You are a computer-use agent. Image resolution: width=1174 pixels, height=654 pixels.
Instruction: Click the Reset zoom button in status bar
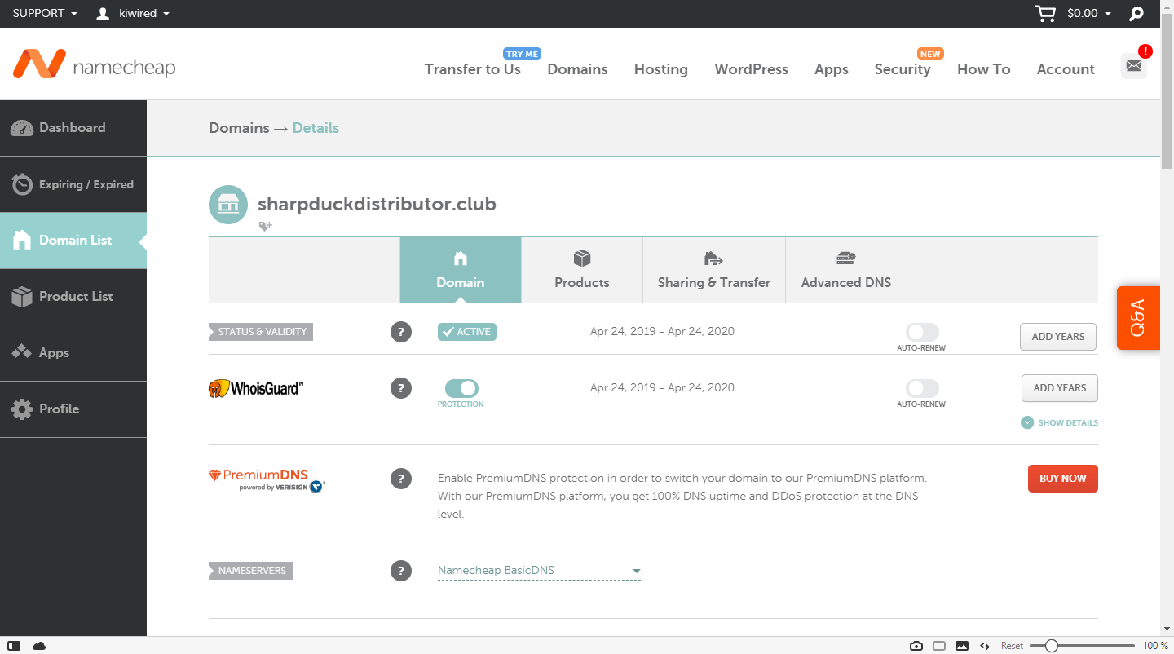(1012, 646)
